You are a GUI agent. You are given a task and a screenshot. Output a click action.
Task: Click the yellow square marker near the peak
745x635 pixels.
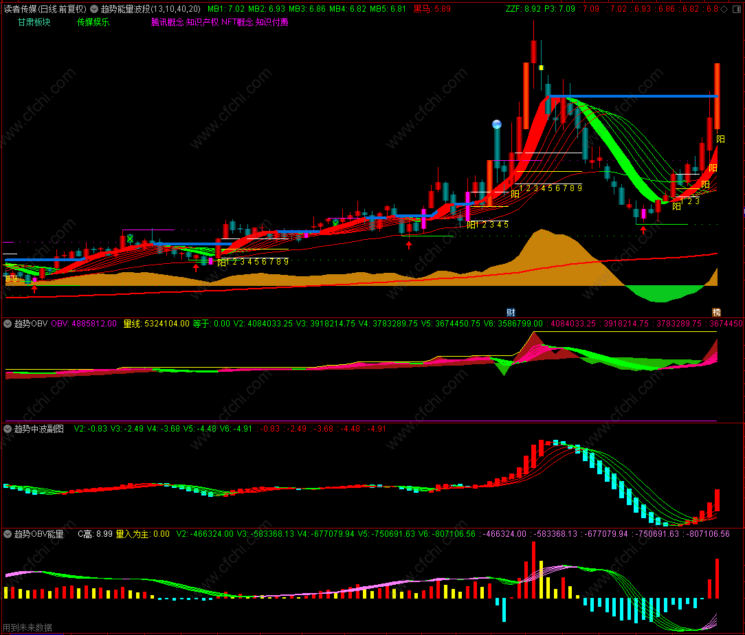(x=541, y=68)
